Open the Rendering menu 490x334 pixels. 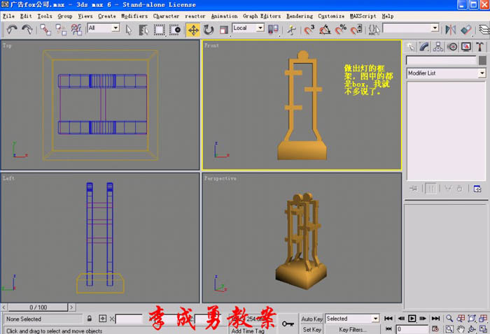point(300,16)
